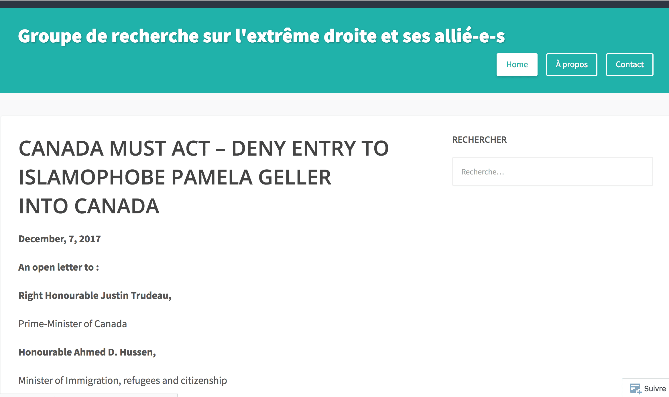Select Right Honourable Justin Trudeau line
The width and height of the screenshot is (669, 397).
(x=95, y=295)
